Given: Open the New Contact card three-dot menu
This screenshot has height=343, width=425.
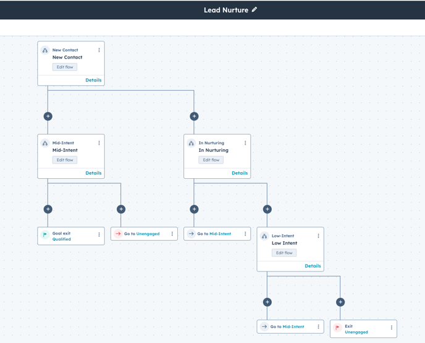Looking at the screenshot, I should pos(99,50).
